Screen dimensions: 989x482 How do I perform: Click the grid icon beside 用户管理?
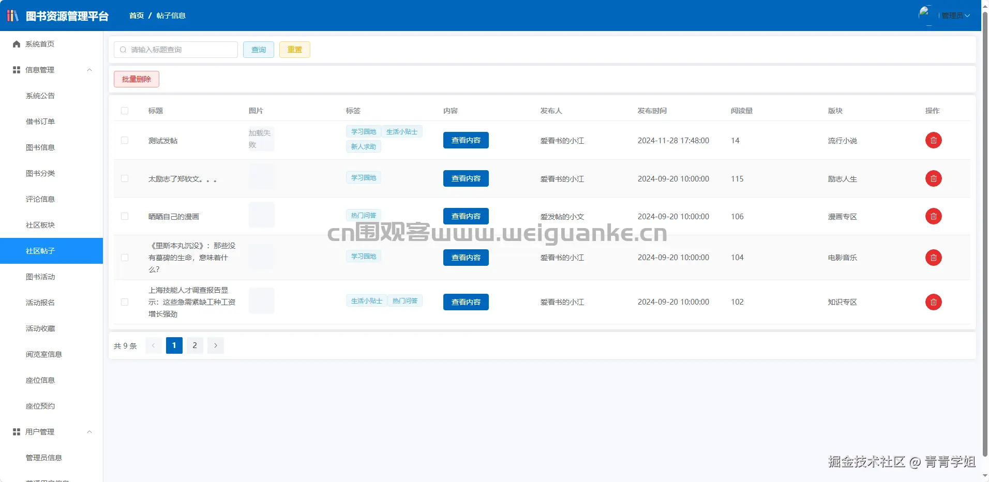[x=17, y=432]
